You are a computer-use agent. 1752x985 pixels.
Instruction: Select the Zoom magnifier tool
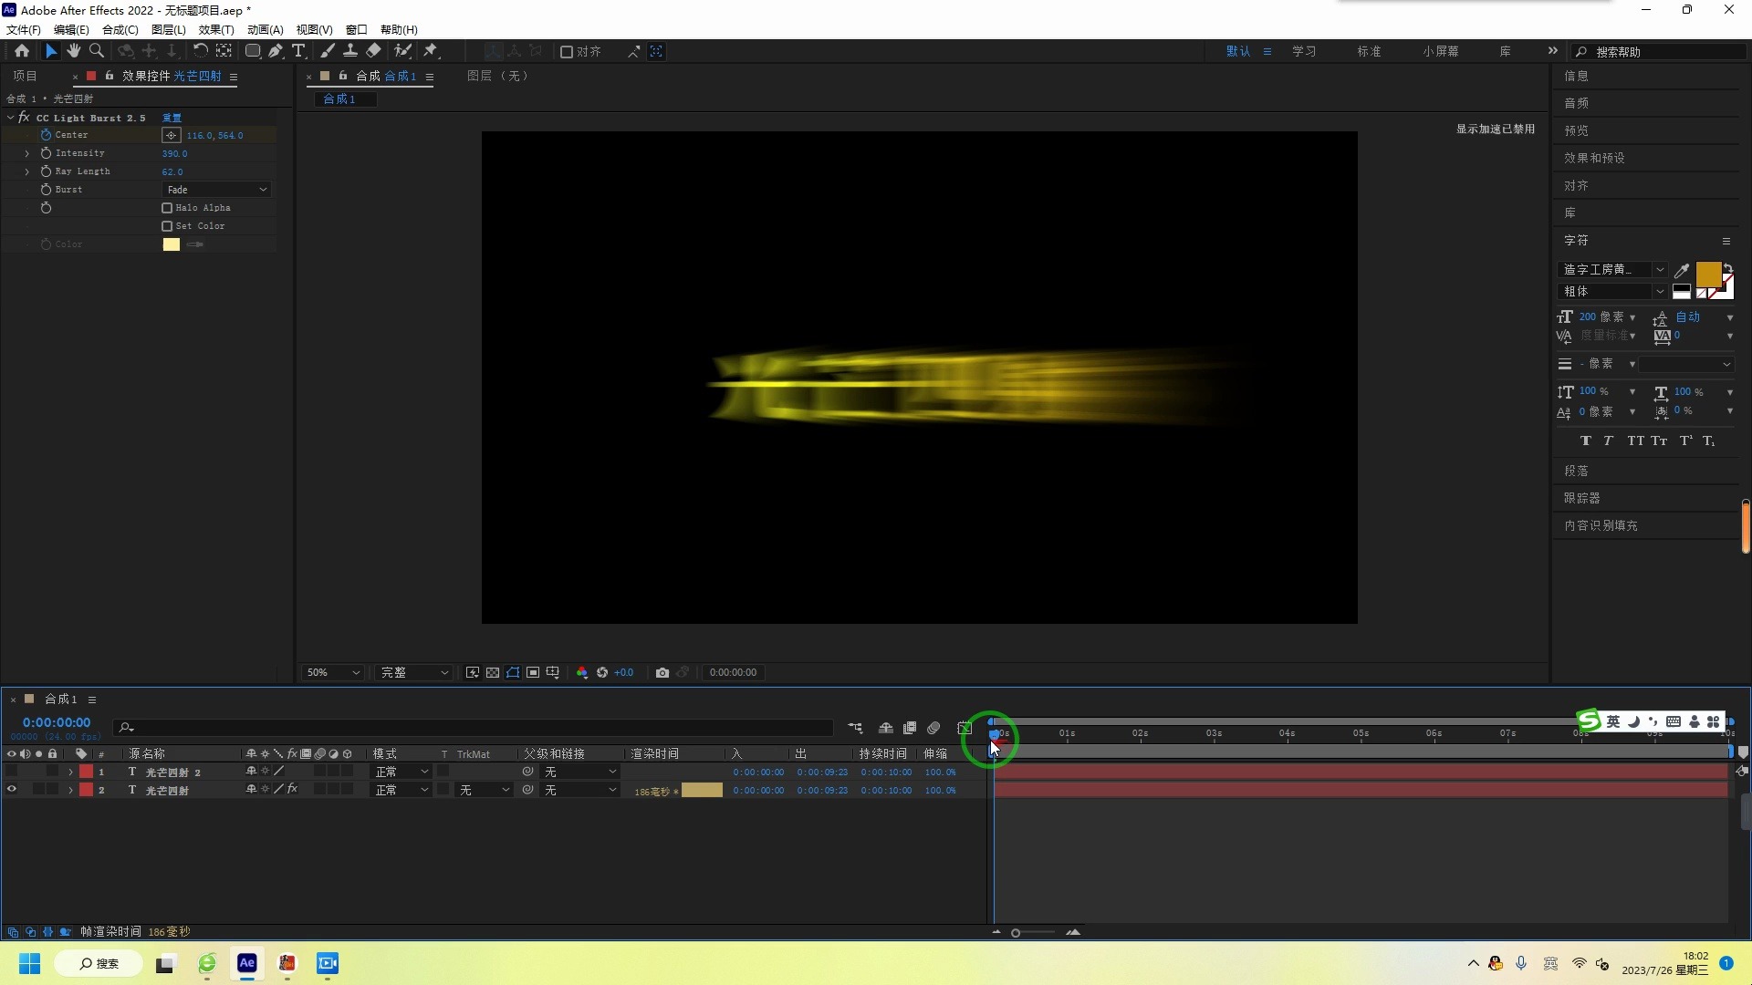(97, 51)
